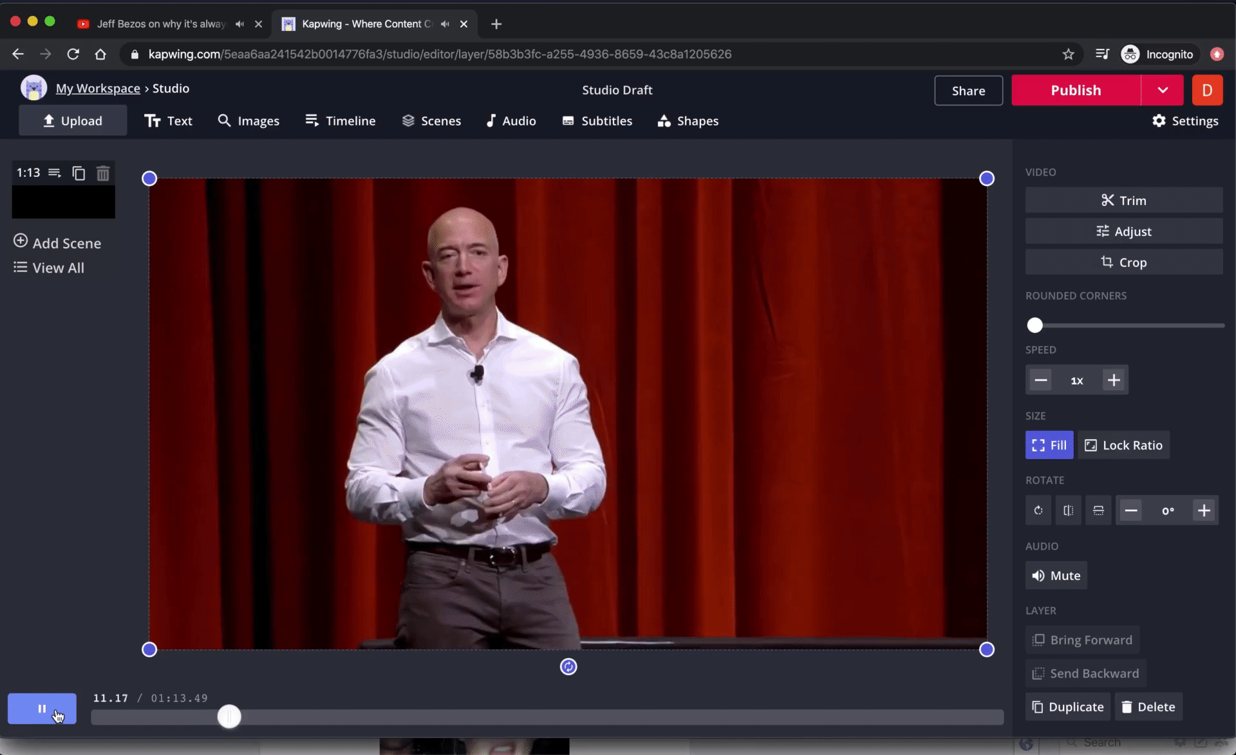This screenshot has width=1236, height=755.
Task: Drag the Rounded Corners slider
Action: [x=1036, y=325]
